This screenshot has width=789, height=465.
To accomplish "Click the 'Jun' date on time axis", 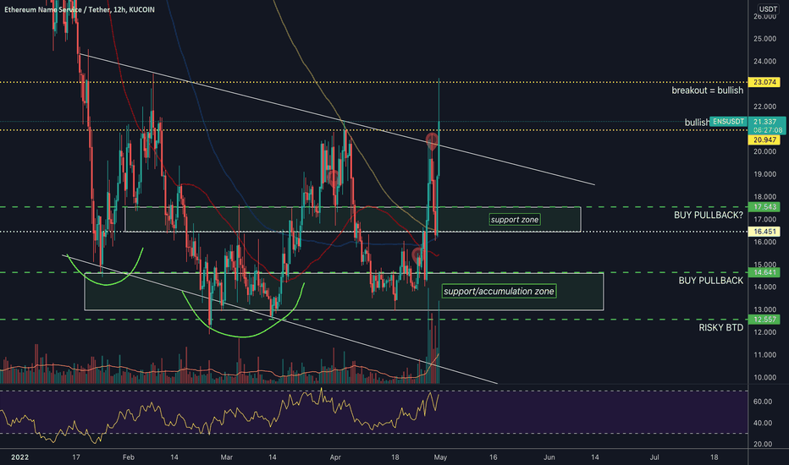I will point(549,457).
